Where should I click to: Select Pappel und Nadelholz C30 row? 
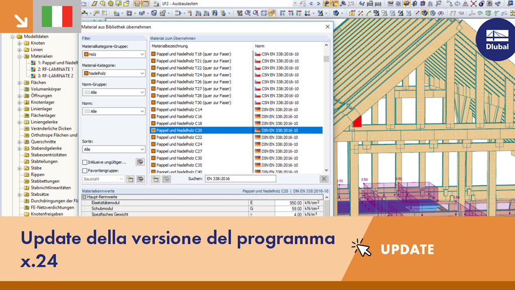click(x=236, y=158)
